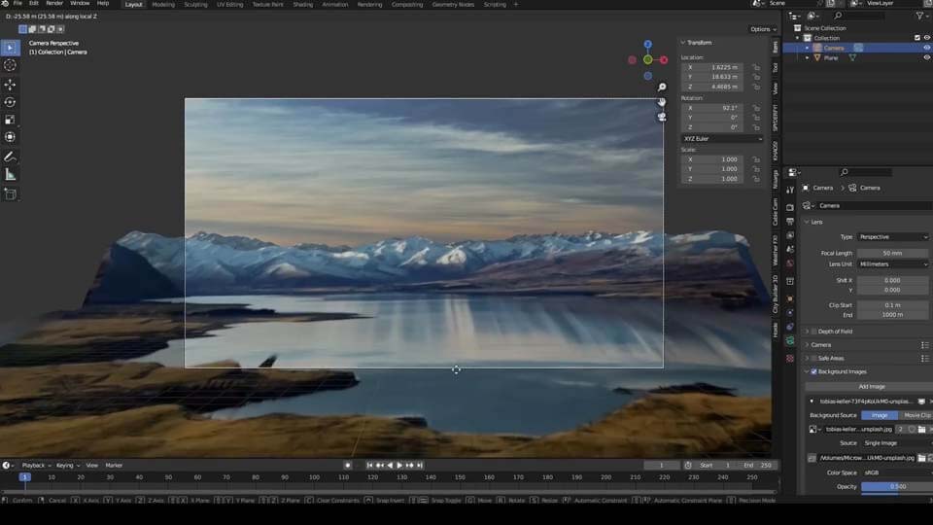Open the viewport Options dropdown

click(762, 29)
